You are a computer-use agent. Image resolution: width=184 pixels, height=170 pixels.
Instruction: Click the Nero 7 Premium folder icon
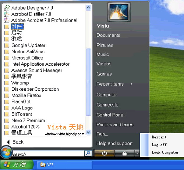click(7, 120)
